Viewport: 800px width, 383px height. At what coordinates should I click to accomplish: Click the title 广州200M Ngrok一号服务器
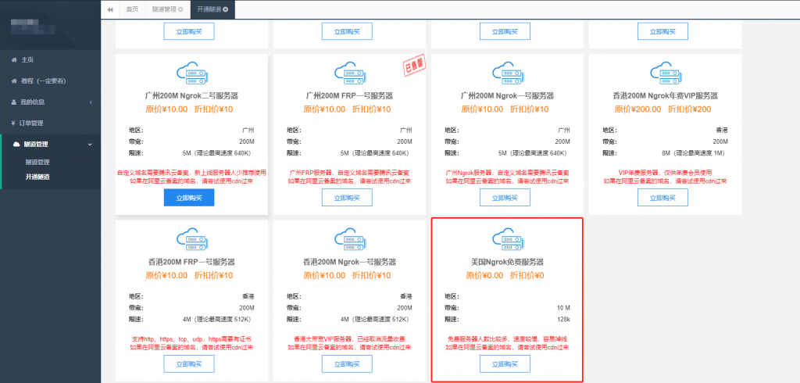click(507, 96)
